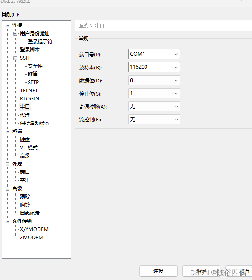Collapse the 用户身份验证 tree node

(16, 33)
